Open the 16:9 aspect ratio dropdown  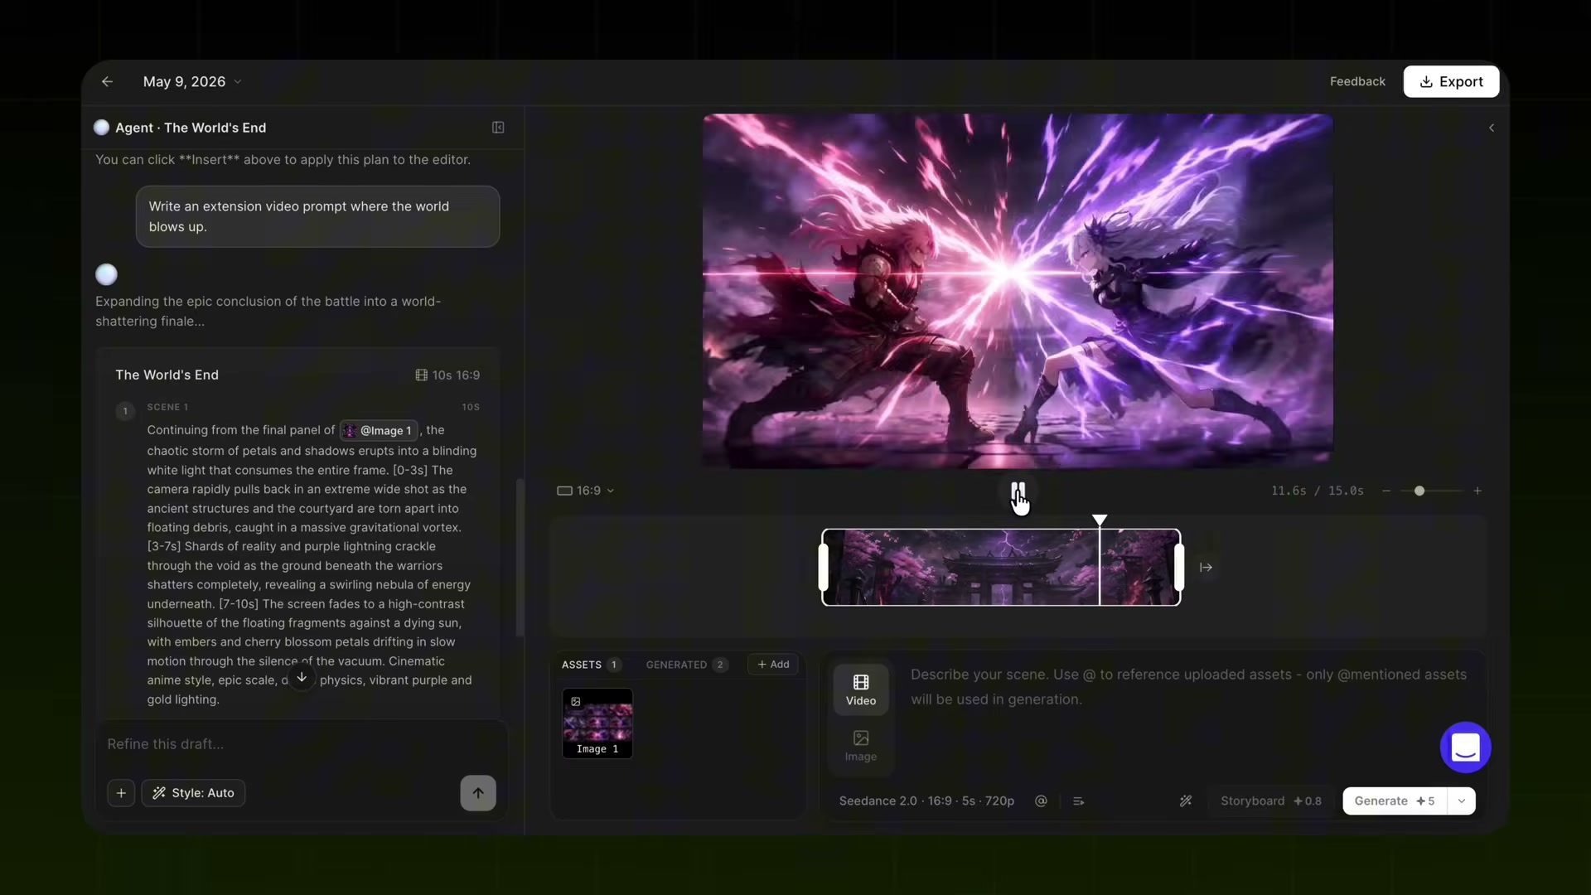[586, 491]
